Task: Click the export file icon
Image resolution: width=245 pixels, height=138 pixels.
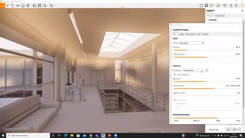Action: [51, 6]
